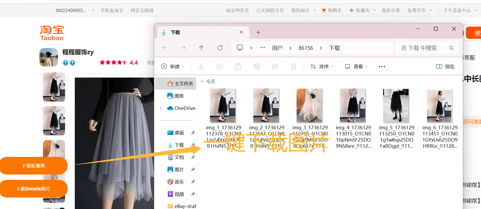The image size is (481, 209).
Task: Click the This PC monitor icon in address bar
Action: pos(240,48)
